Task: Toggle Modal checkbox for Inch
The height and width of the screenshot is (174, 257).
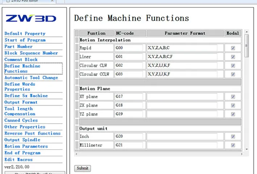Action: [x=233, y=136]
